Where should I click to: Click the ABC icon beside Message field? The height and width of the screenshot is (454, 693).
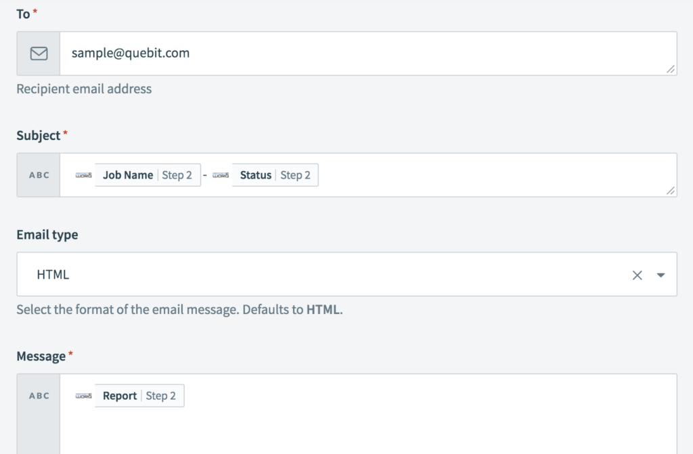pyautogui.click(x=39, y=396)
